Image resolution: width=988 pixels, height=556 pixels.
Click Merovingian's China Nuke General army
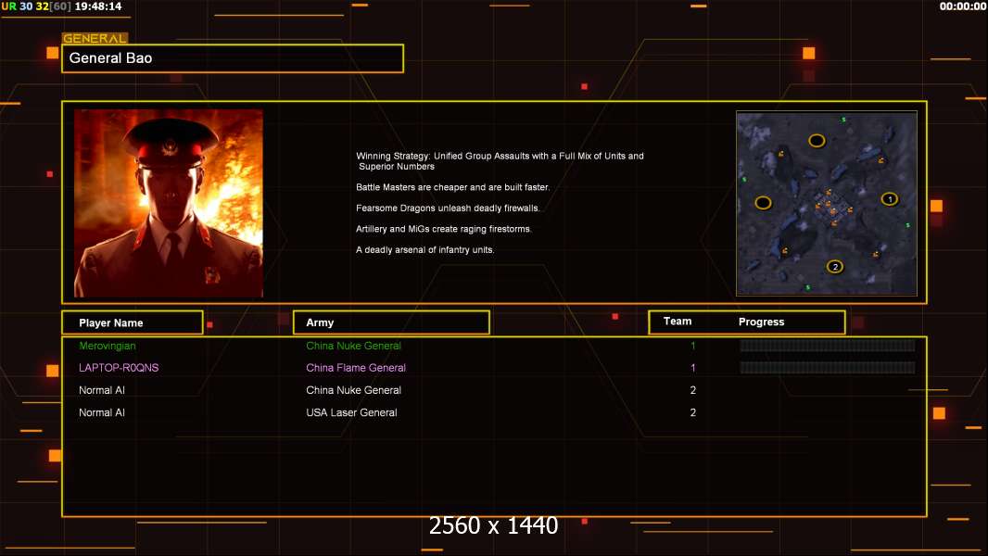click(353, 346)
